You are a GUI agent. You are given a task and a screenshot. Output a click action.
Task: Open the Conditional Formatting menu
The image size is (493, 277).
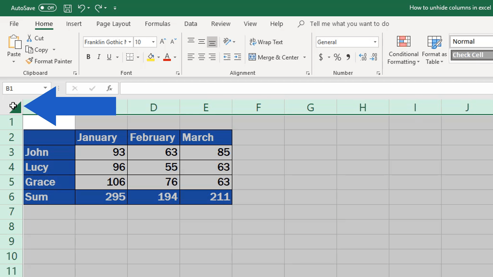pos(403,50)
